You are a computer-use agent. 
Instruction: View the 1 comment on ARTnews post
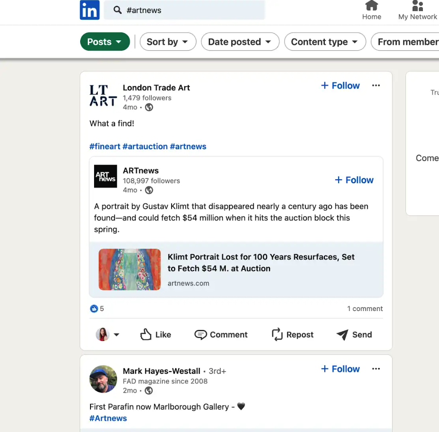tap(365, 308)
